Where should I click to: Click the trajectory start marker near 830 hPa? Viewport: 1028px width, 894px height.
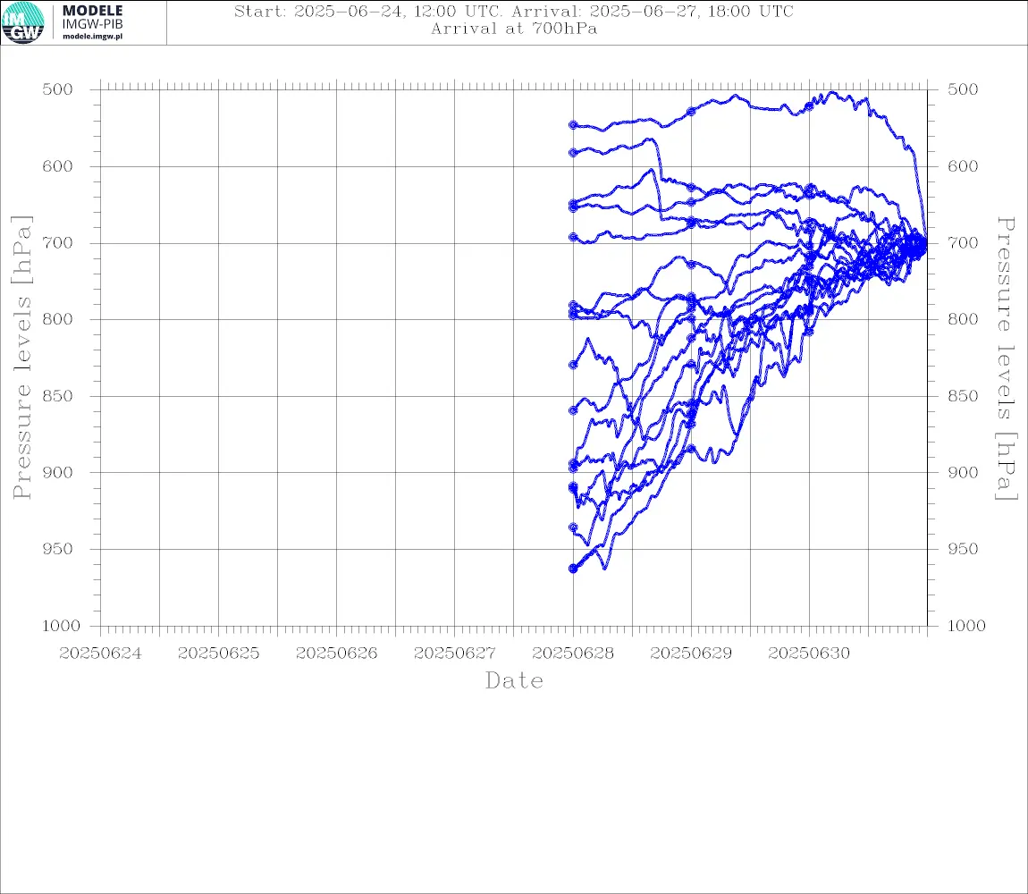(573, 365)
